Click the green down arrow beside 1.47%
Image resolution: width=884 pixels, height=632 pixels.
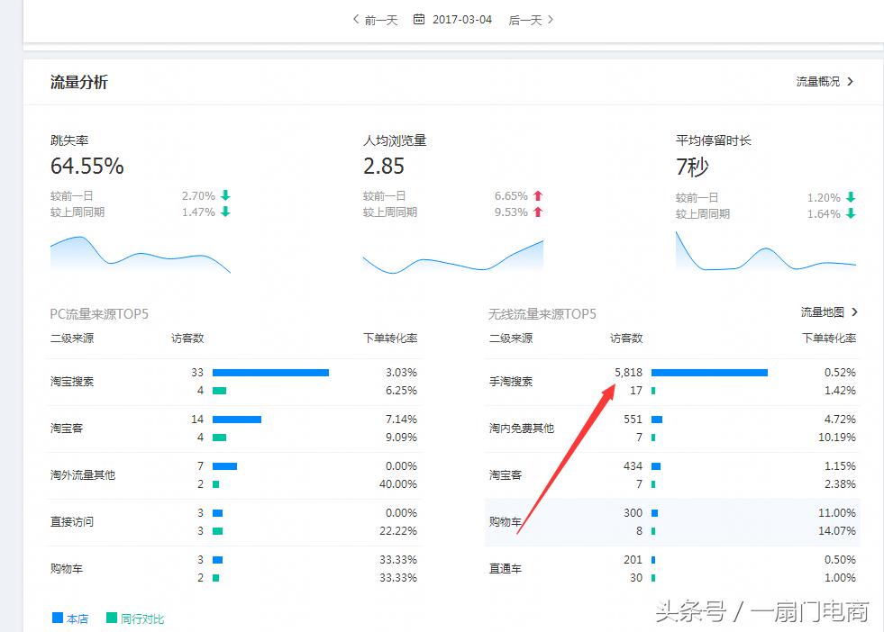[x=224, y=213]
